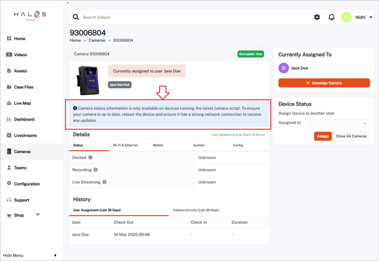Click the Docked info icon
The height and width of the screenshot is (261, 379).
click(90, 157)
